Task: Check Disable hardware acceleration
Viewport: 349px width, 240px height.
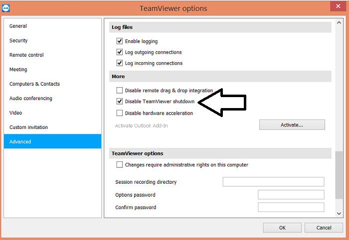Action: coord(120,113)
